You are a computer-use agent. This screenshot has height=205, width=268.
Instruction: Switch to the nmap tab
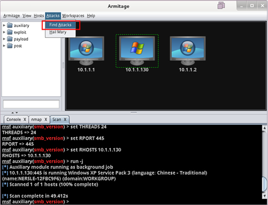pos(36,119)
